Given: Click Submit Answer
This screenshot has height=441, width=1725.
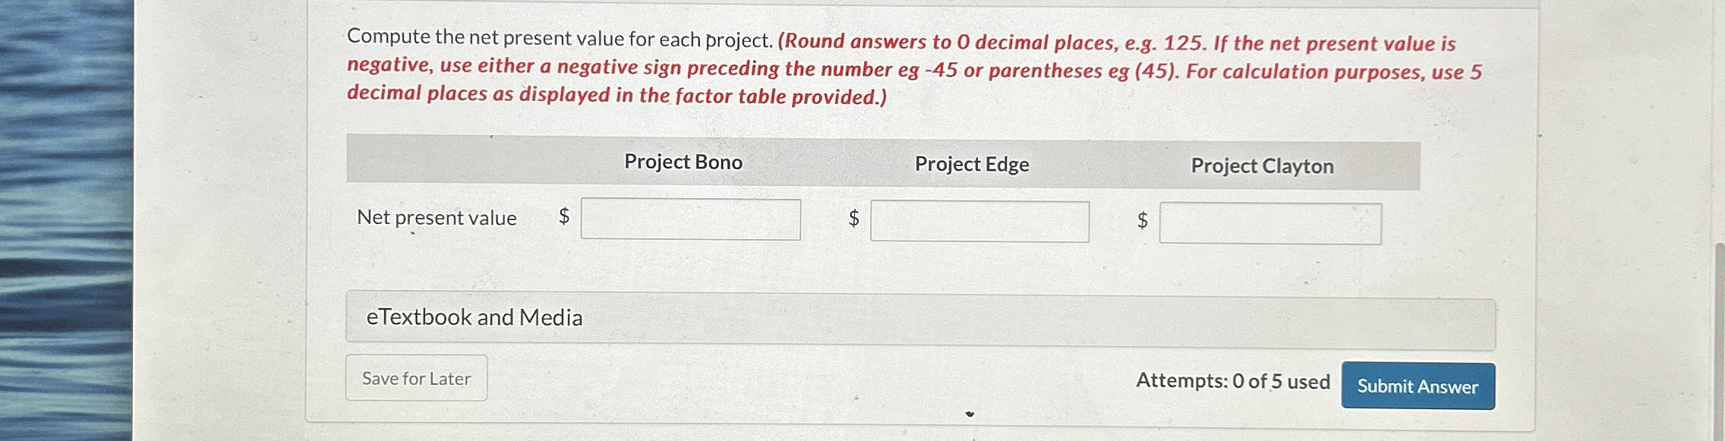Looking at the screenshot, I should coord(1417,386).
